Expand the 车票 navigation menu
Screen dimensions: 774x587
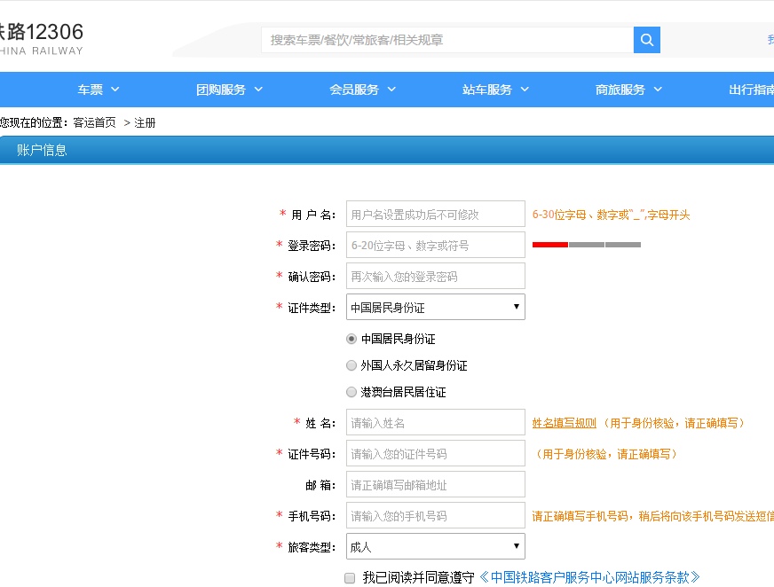(91, 89)
